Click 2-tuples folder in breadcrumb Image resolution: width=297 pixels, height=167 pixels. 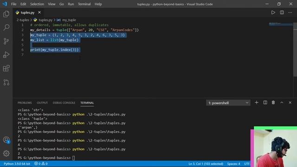point(23,20)
